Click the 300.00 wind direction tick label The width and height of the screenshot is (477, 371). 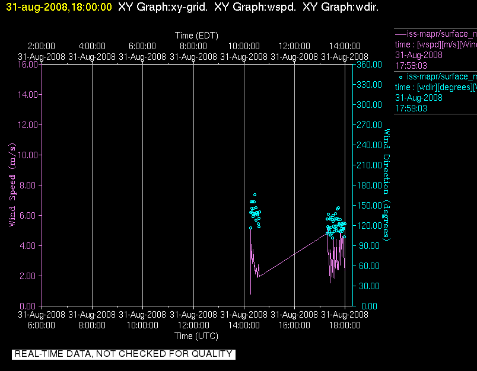click(x=369, y=105)
